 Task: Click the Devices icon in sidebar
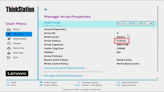point(9,34)
